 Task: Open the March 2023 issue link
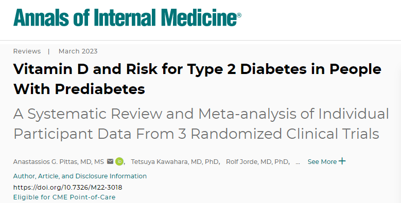(78, 51)
